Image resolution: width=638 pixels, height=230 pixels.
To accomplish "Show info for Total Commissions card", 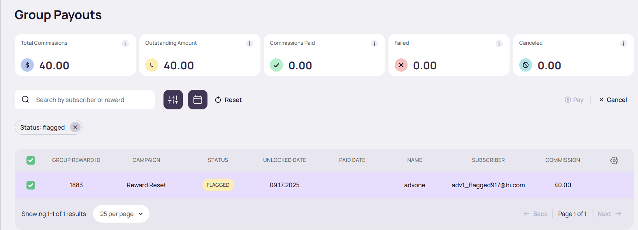I will click(x=125, y=44).
